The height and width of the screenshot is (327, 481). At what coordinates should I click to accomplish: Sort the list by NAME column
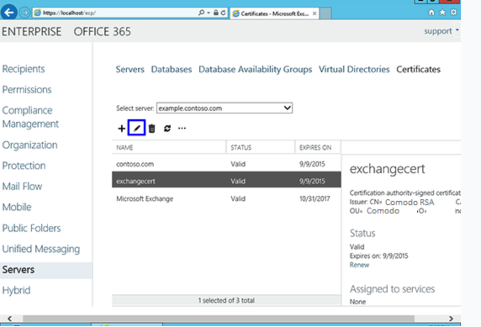click(169, 147)
